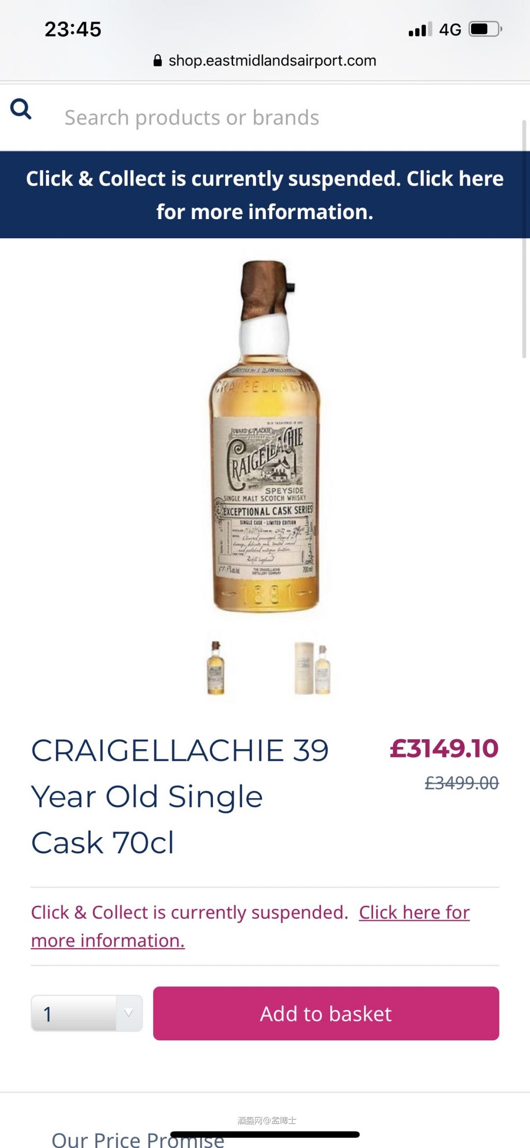Click the Our Price Promise heading
Viewport: 530px width, 1148px height.
point(138,1140)
